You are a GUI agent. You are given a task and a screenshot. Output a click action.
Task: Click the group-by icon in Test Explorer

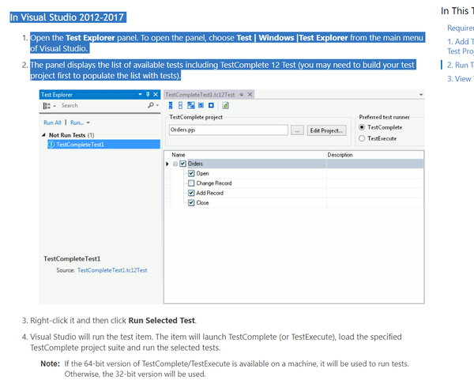[x=46, y=105]
